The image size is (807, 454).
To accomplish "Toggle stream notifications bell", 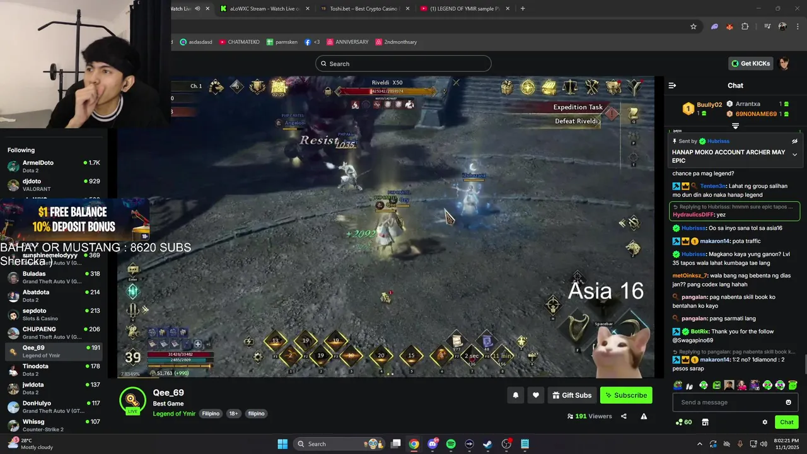I will point(515,395).
